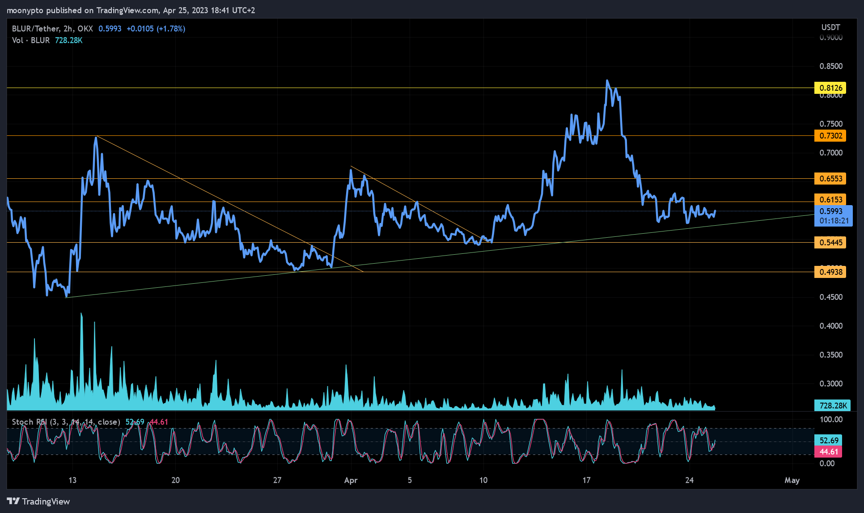Click the 0.3000 price axis tick
Screen dimensions: 864x513
click(831, 383)
